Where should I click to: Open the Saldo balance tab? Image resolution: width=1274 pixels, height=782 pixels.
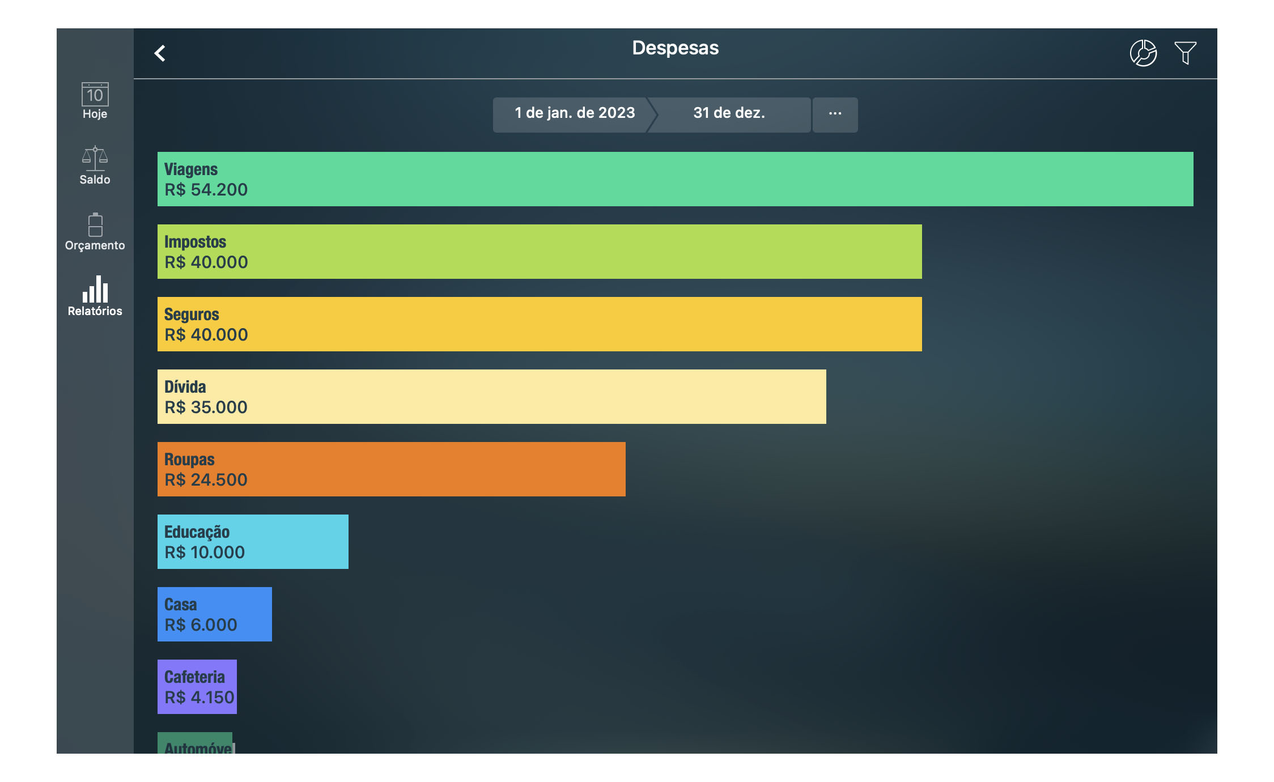(95, 166)
